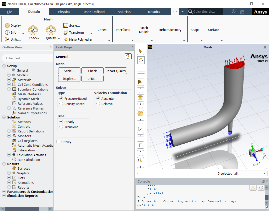Click Units... button in task page

click(92, 79)
